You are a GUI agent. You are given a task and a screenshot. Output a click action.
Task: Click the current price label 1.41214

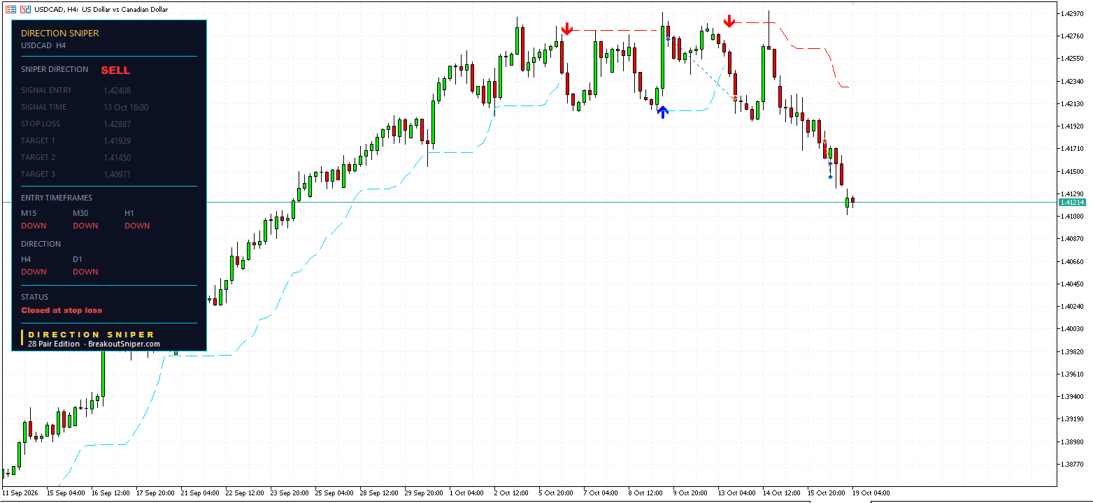(x=1071, y=202)
